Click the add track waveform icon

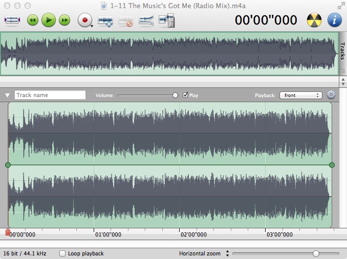click(105, 21)
